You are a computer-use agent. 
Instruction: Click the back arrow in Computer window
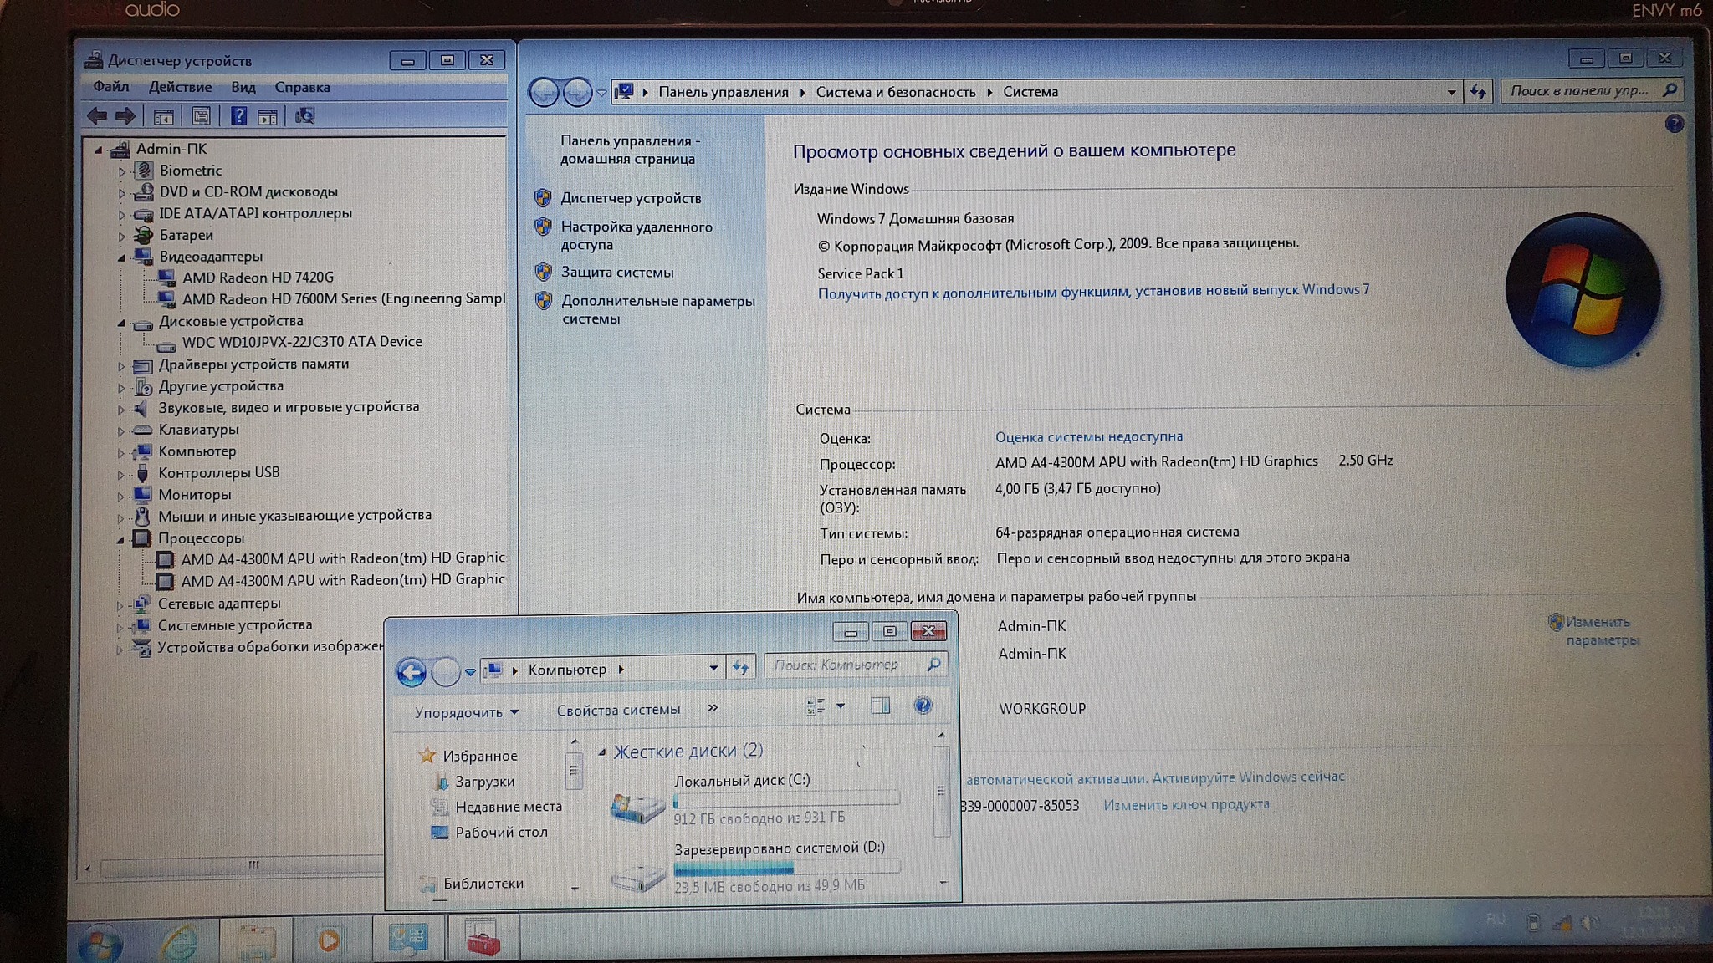tap(412, 672)
